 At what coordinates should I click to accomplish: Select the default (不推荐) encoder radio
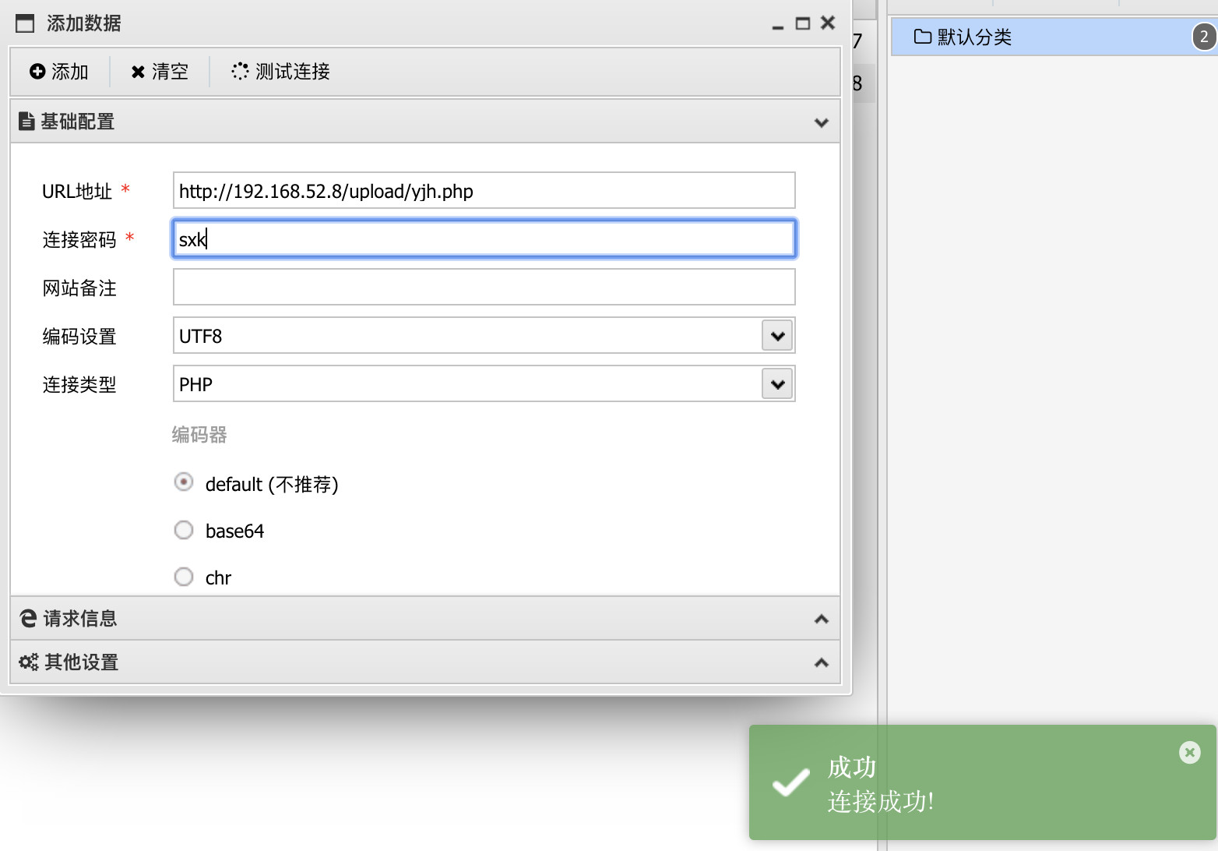[184, 482]
